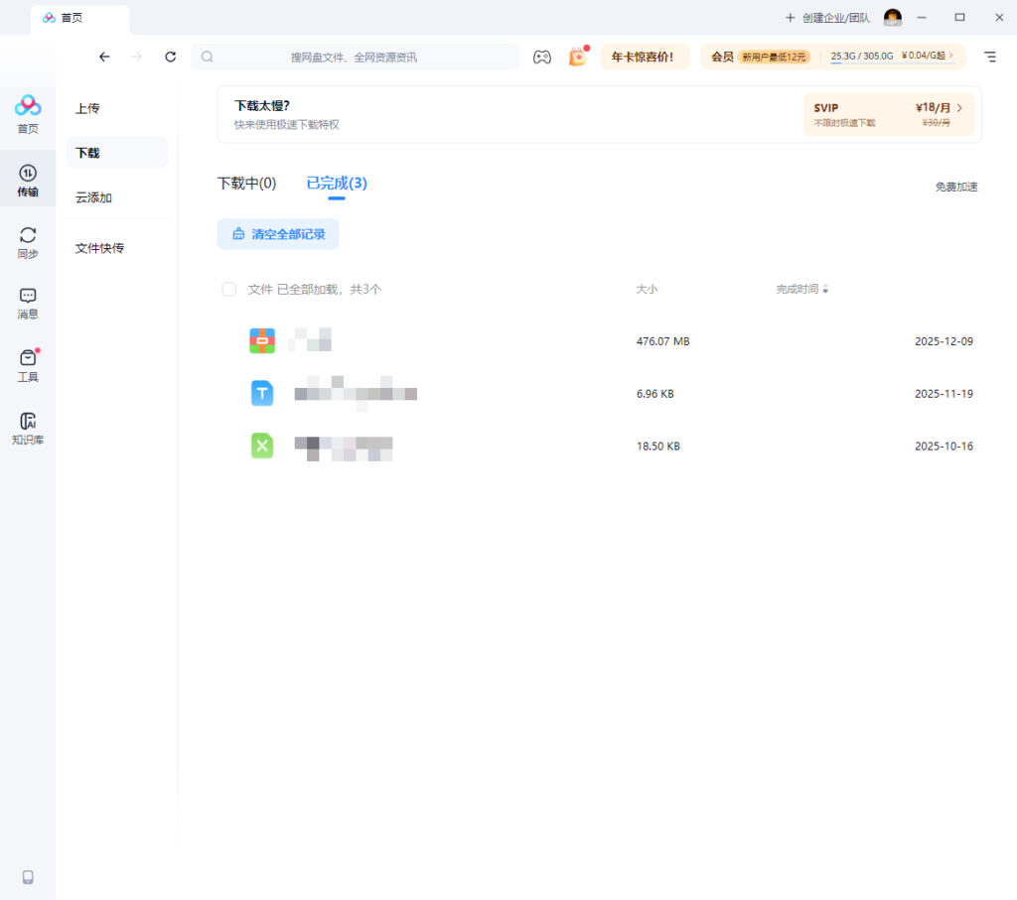This screenshot has height=900, width=1017.
Task: Click the search magnifier icon
Action: pyautogui.click(x=207, y=57)
